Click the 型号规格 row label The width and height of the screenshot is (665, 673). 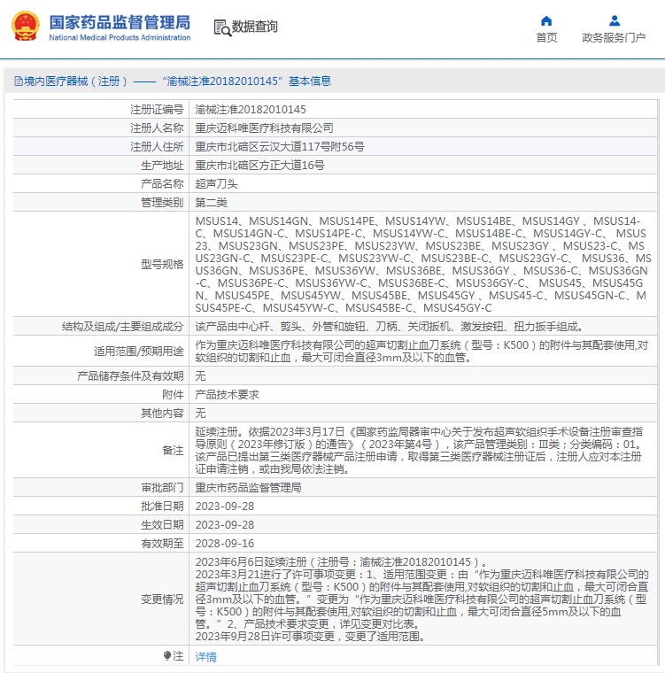tap(162, 264)
